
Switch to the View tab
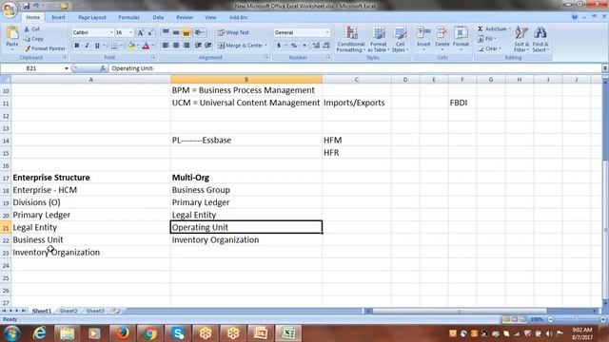point(210,17)
